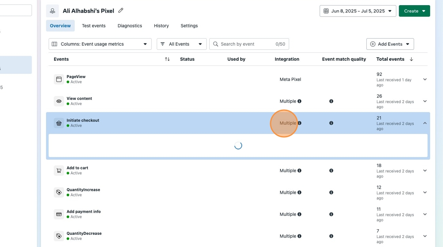Viewport: 443px width, 247px height.
Task: Click the Add payment info card icon
Action: 59,214
